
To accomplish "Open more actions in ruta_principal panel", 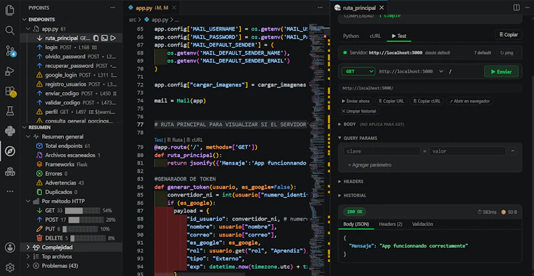I will click(527, 7).
